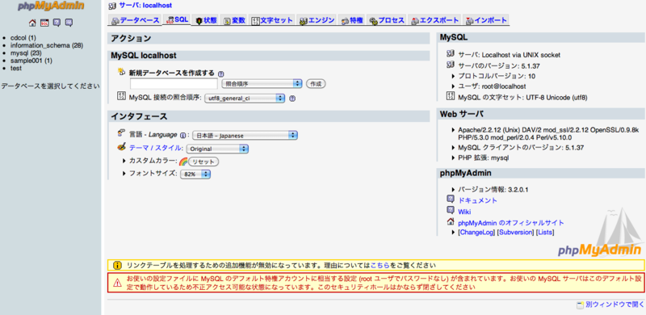Click the バージョン情報: 3.2.0.1 text
Image resolution: width=646 pixels, height=315 pixels.
pyautogui.click(x=493, y=190)
